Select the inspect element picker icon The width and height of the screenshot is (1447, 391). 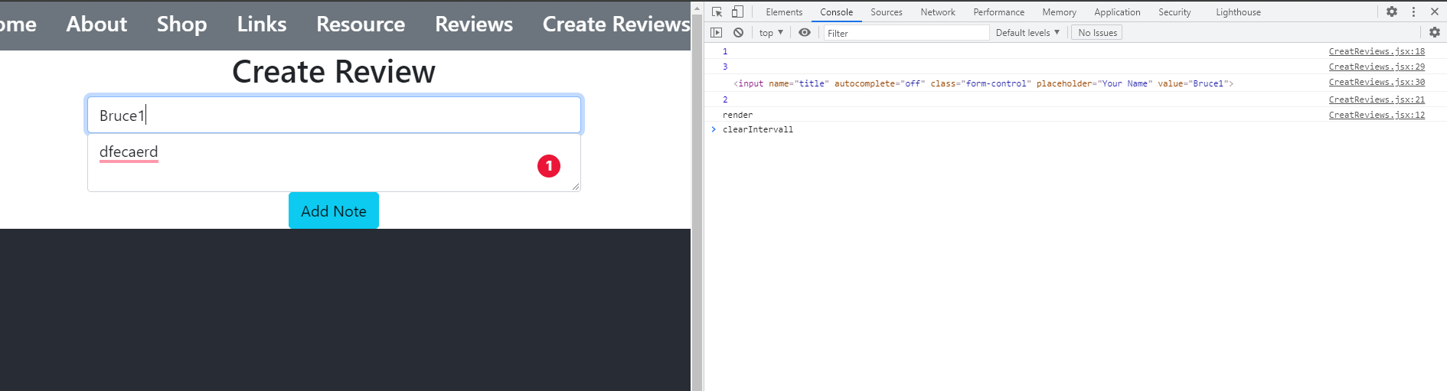(x=717, y=11)
